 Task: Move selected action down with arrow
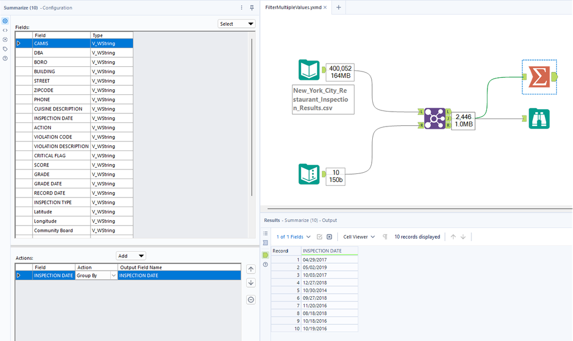click(x=251, y=283)
